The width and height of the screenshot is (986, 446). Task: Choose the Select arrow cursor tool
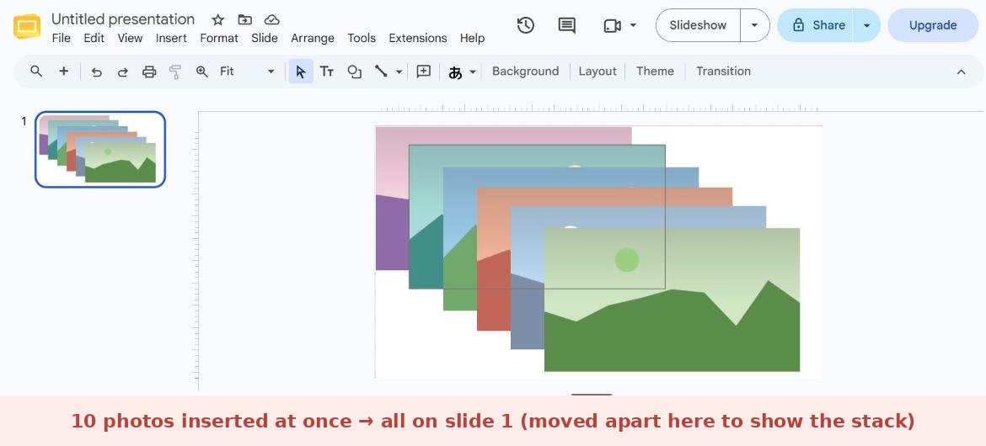(x=301, y=72)
